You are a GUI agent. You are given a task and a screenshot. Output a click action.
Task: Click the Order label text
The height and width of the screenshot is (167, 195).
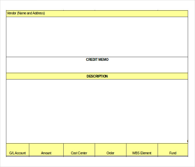(110, 153)
